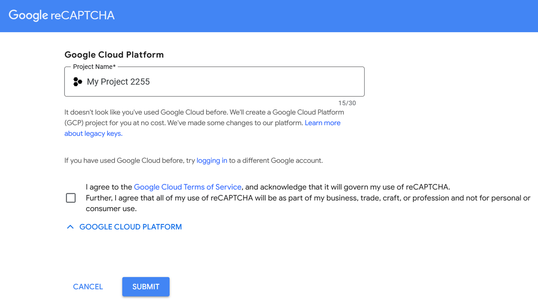Image resolution: width=538 pixels, height=306 pixels.
Task: Collapse section using the upward chevron icon
Action: coord(70,227)
